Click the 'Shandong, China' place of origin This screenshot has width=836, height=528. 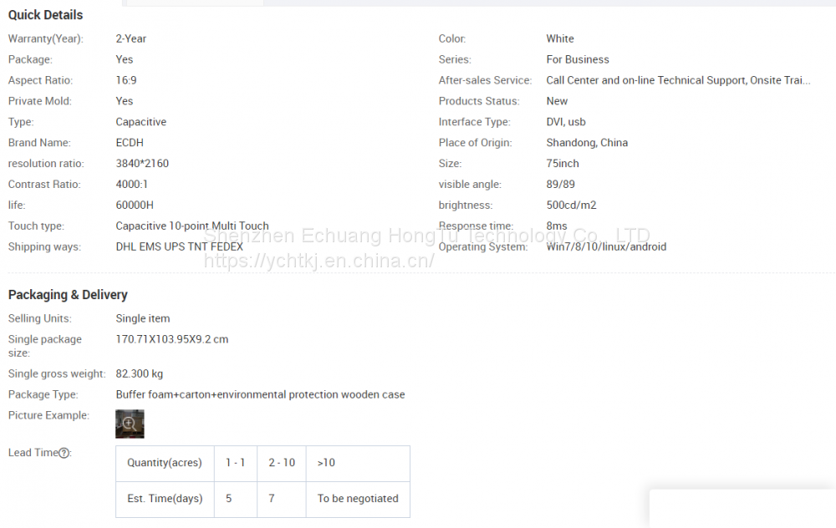587,143
